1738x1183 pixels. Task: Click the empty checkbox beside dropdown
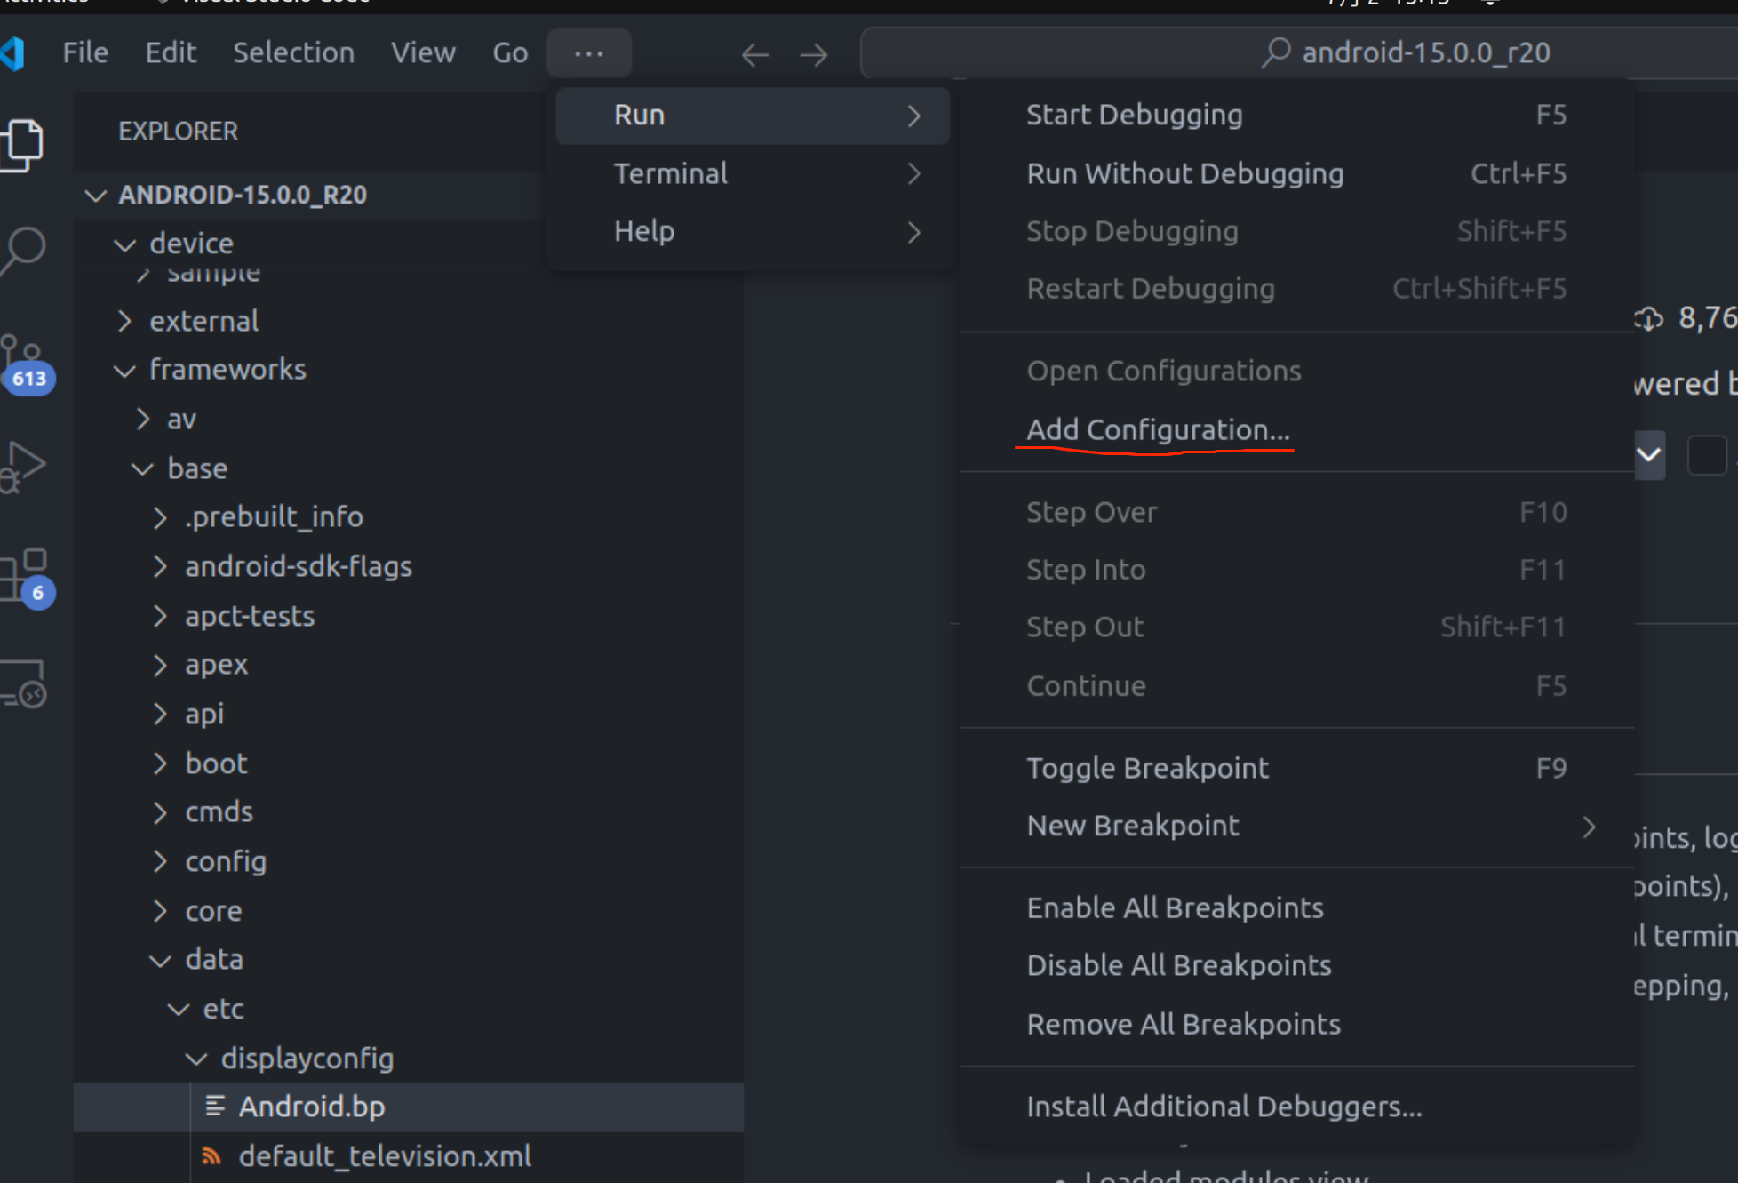(x=1706, y=455)
